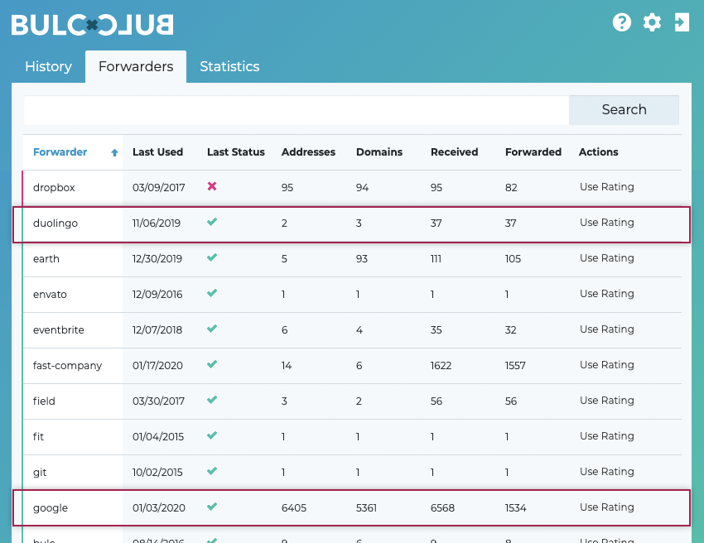Image resolution: width=704 pixels, height=543 pixels.
Task: Click google's 5361 domains value
Action: [366, 508]
